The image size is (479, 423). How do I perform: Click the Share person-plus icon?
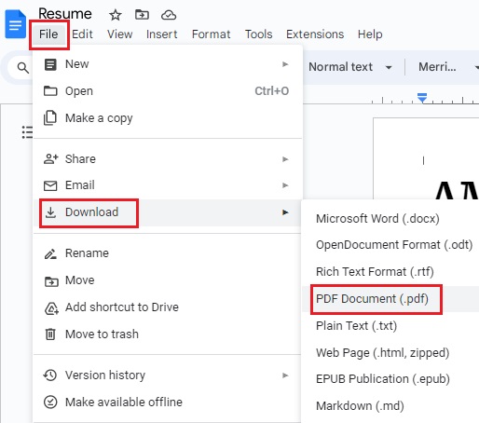click(x=51, y=158)
